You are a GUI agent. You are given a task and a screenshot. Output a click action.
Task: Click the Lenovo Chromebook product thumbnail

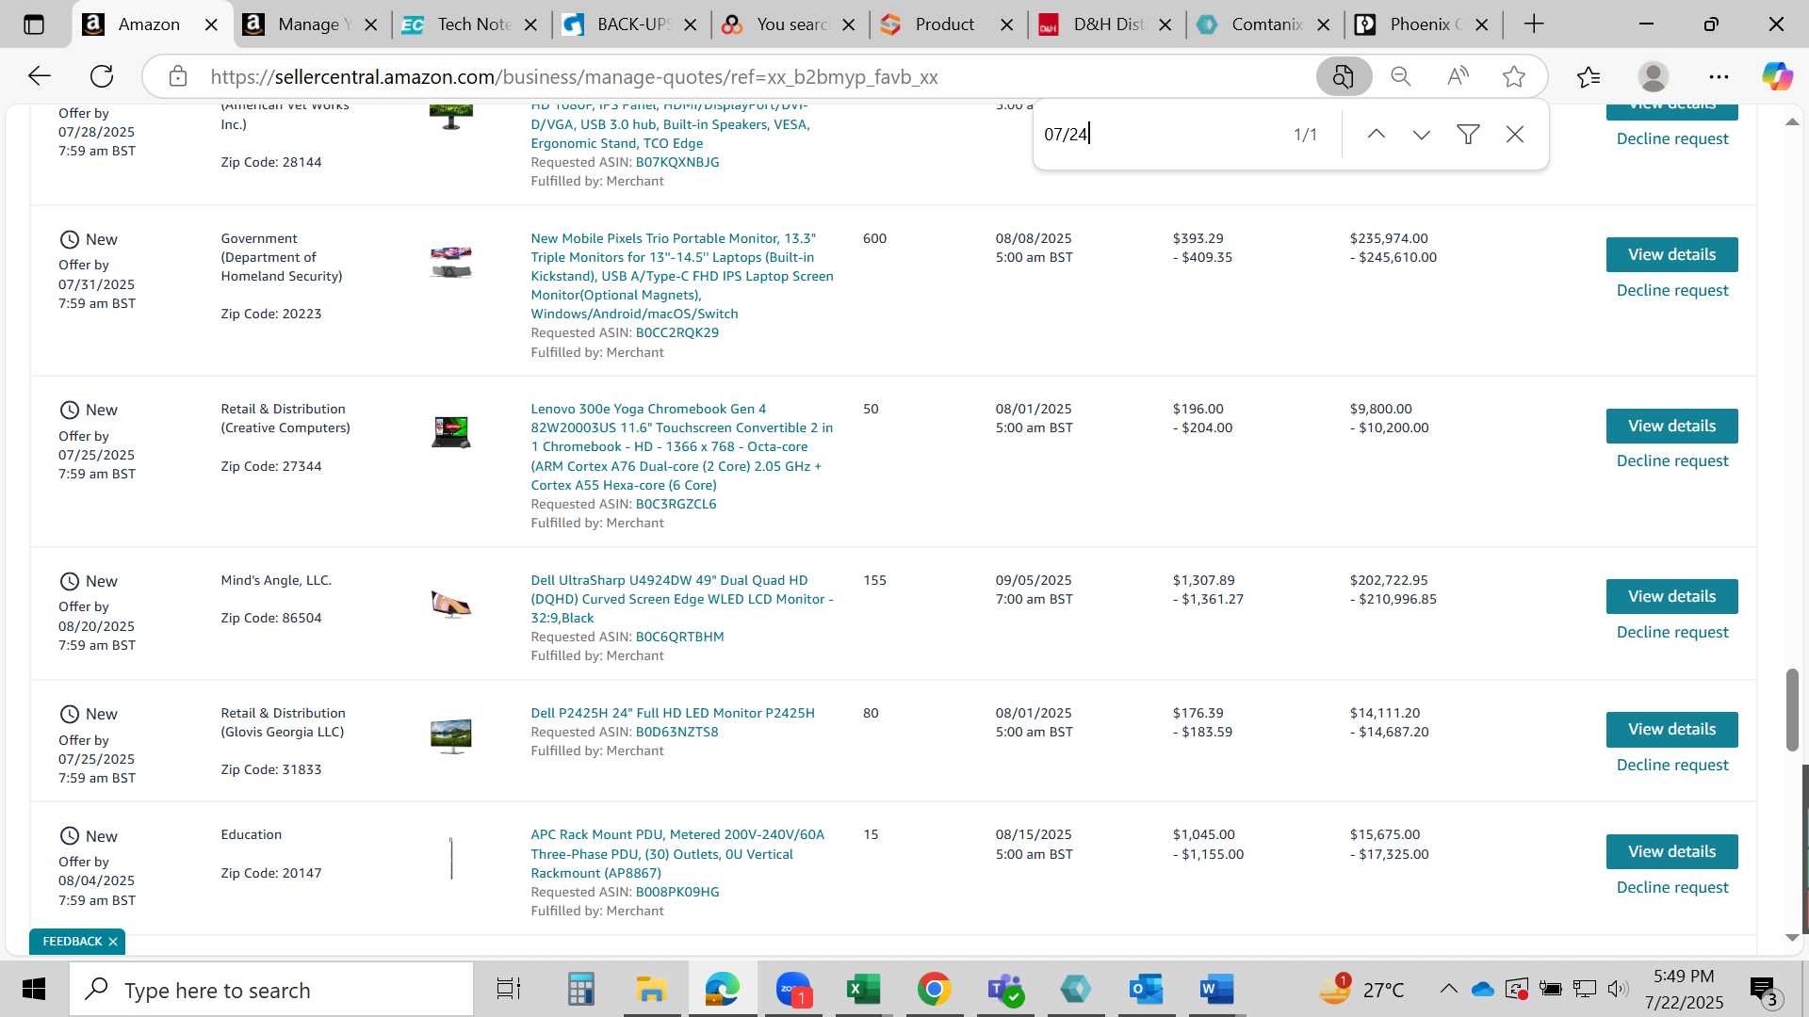(x=450, y=431)
